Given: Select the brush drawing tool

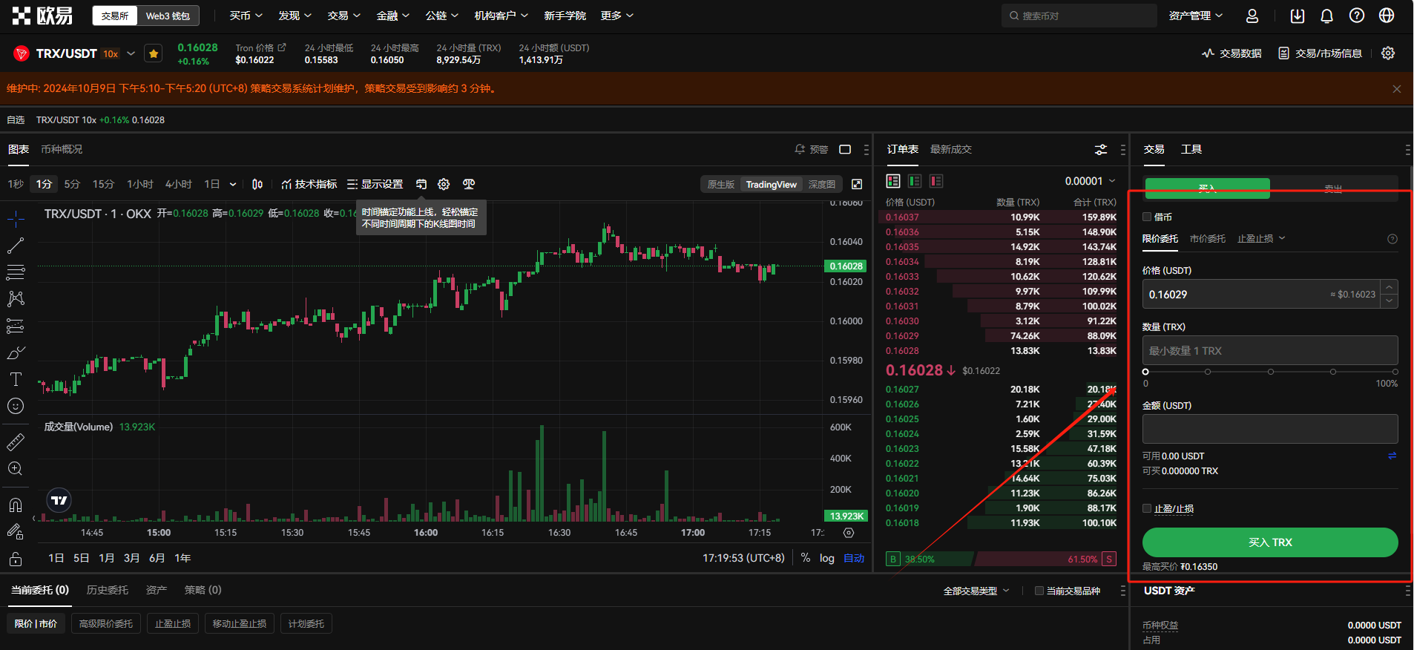Looking at the screenshot, I should pos(16,352).
